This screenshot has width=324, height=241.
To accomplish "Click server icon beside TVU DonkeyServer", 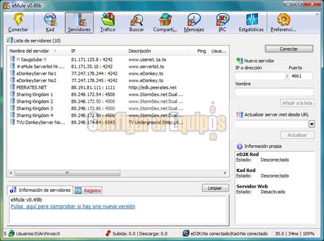I will pos(13,122).
